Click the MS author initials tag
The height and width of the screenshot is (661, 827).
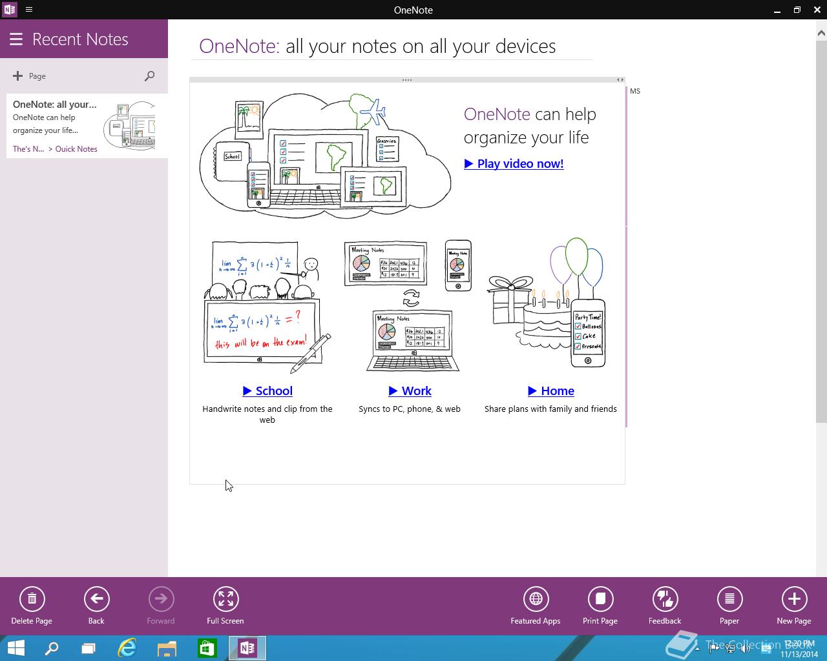[x=635, y=91]
